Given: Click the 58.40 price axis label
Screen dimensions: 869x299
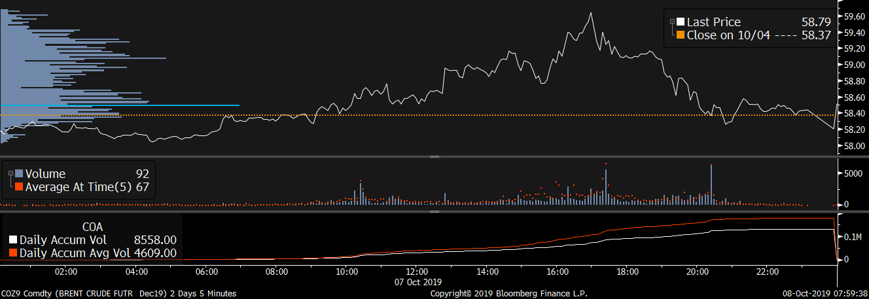Looking at the screenshot, I should tap(853, 113).
